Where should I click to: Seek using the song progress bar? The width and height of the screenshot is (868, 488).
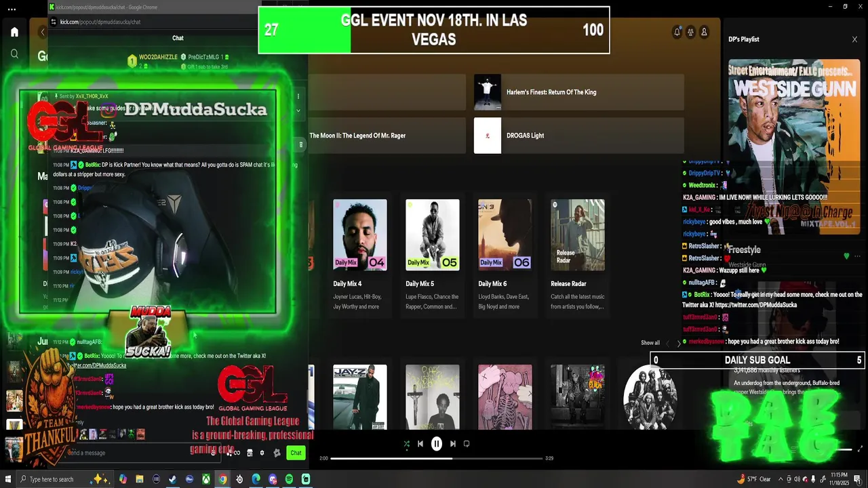[x=437, y=458]
